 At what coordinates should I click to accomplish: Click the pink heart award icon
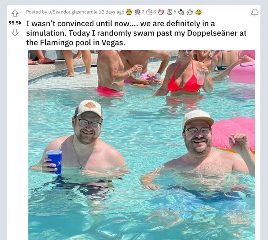(160, 12)
